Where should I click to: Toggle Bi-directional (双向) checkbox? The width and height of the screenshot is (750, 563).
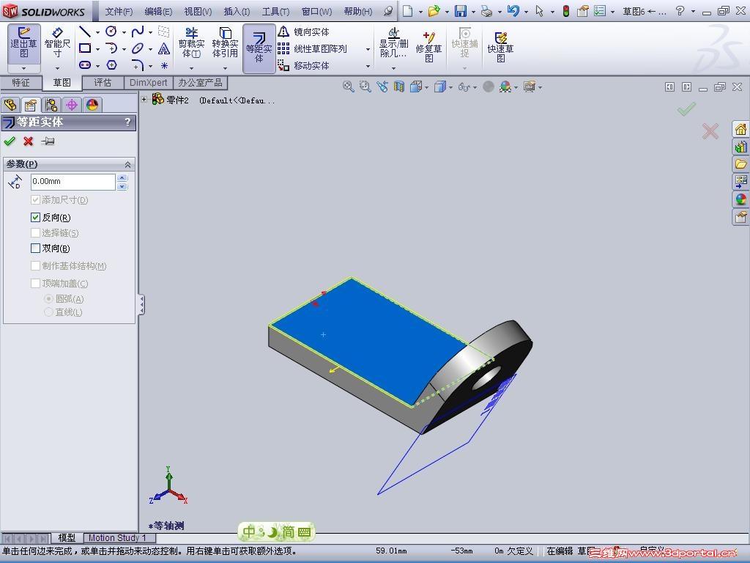tap(35, 248)
